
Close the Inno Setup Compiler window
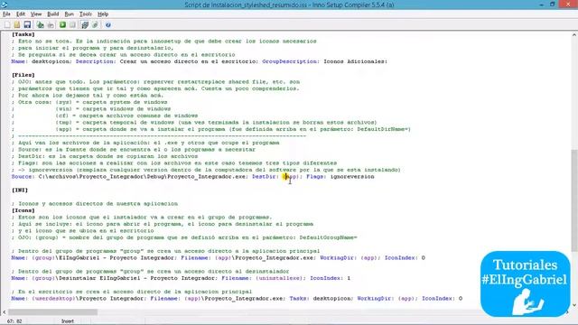[568, 5]
